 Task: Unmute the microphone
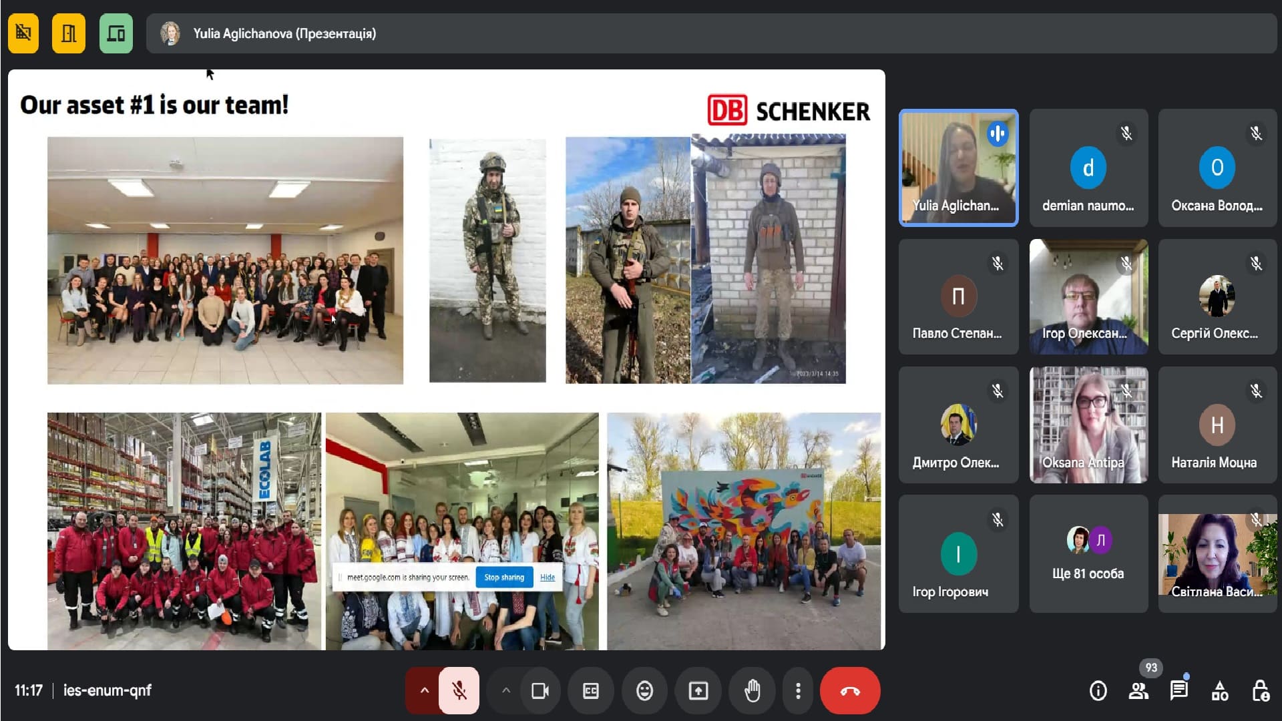(x=459, y=691)
